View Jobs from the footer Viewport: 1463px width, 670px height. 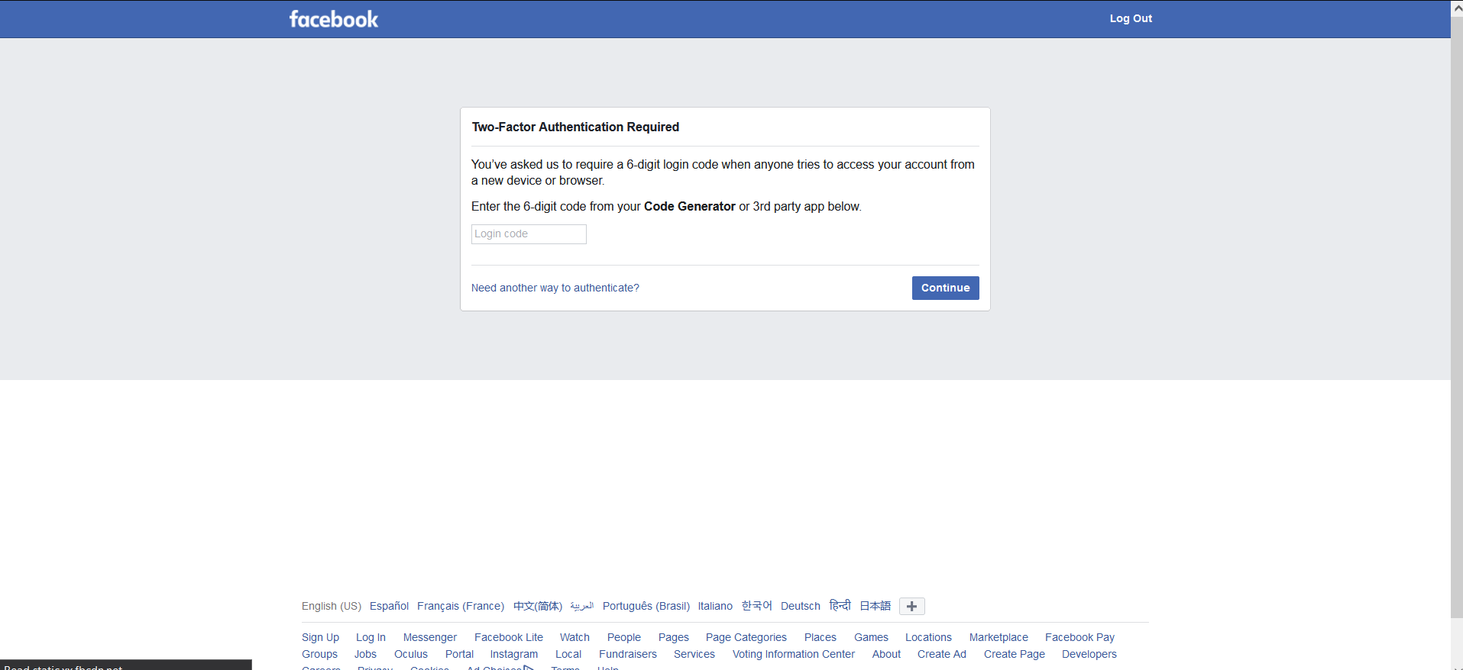click(x=365, y=654)
